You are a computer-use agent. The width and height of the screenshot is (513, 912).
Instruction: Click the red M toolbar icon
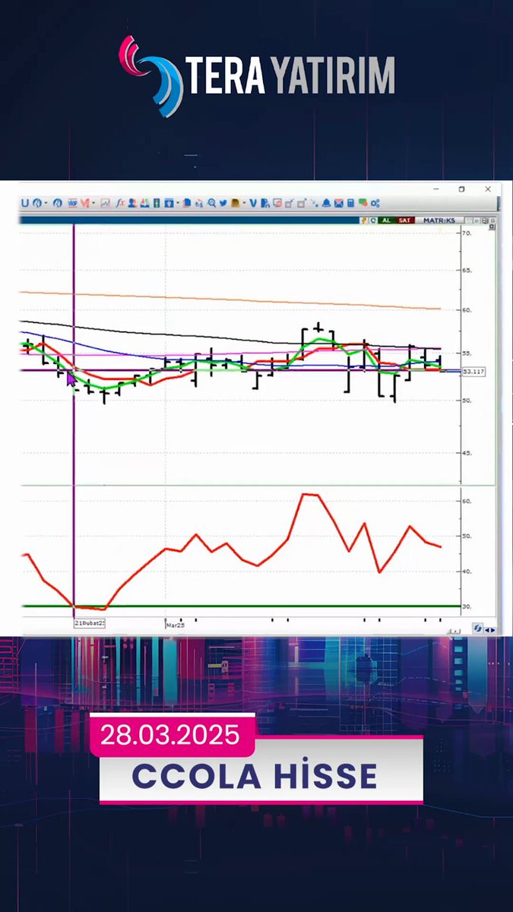point(84,203)
